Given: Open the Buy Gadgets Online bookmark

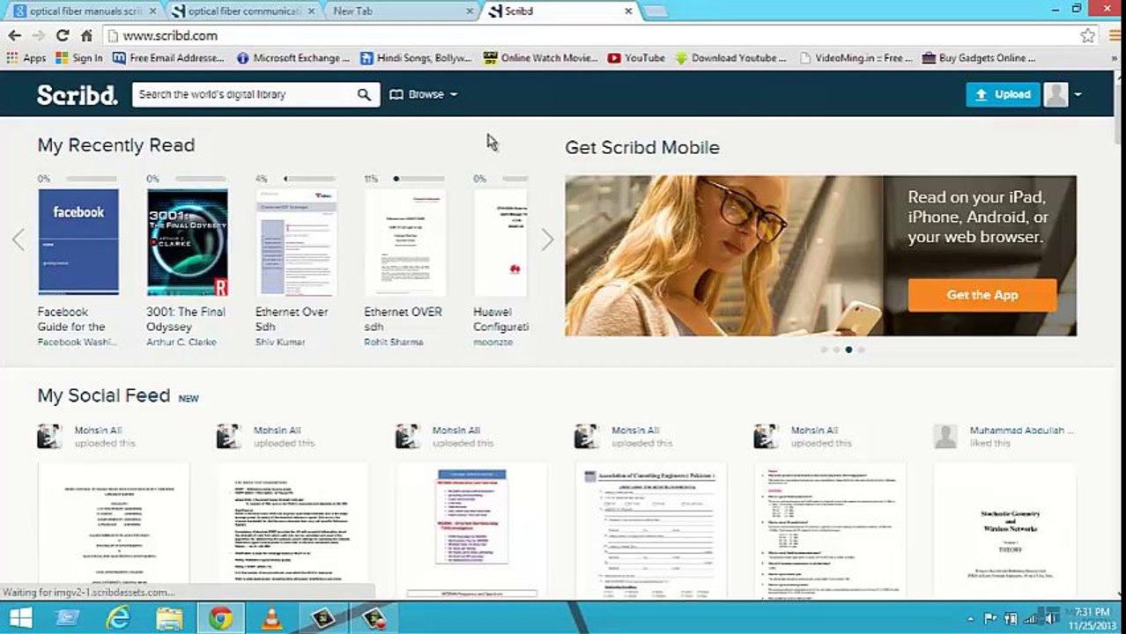Looking at the screenshot, I should [979, 58].
